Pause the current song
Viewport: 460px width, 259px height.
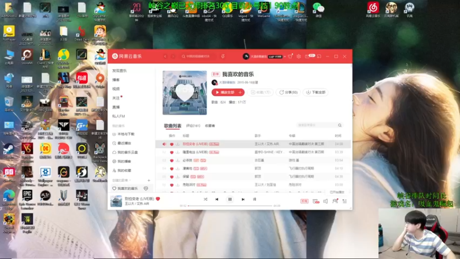[230, 199]
